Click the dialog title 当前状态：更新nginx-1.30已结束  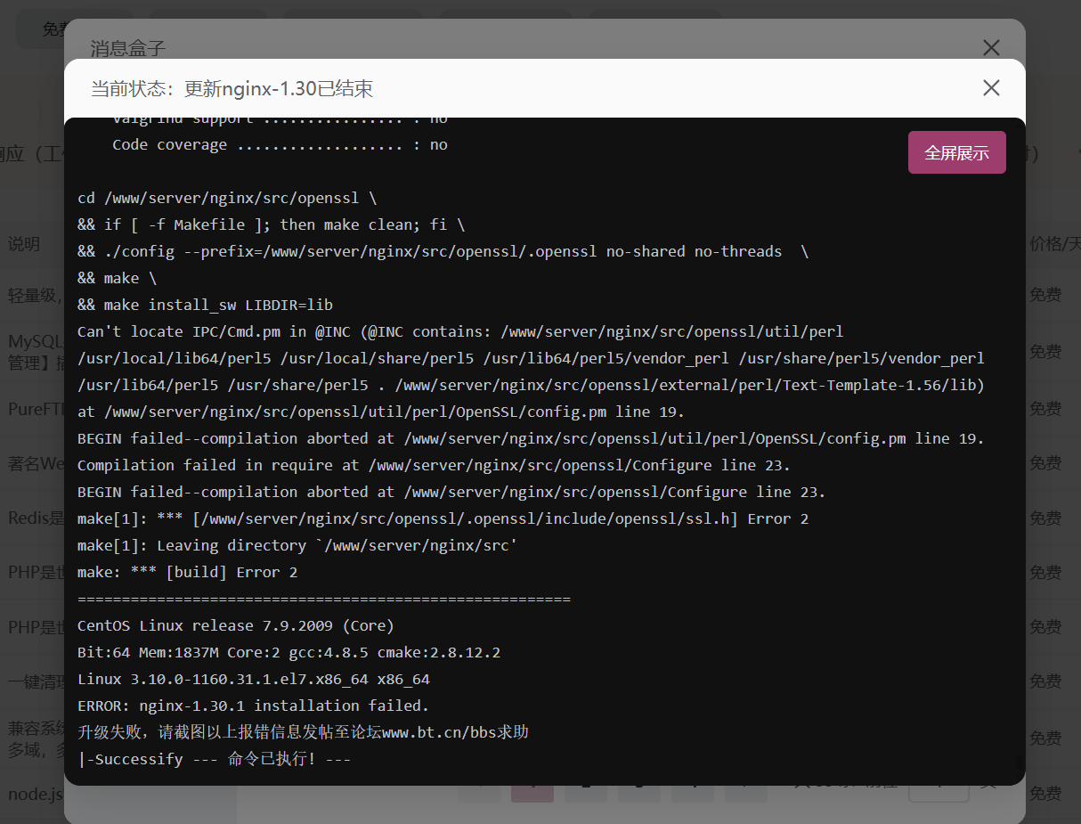(232, 88)
